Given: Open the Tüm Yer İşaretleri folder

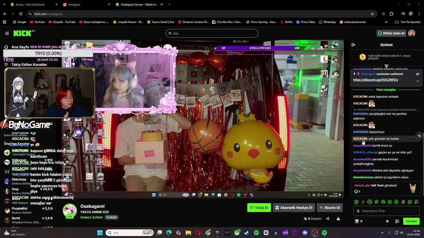Looking at the screenshot, I should (x=408, y=22).
